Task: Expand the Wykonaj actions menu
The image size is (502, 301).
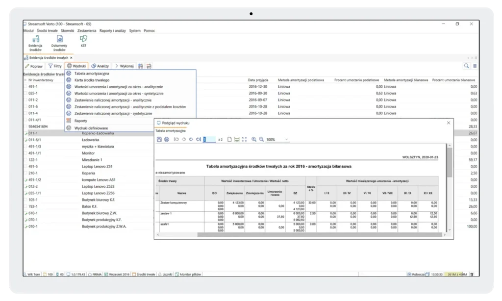Action: coord(124,66)
